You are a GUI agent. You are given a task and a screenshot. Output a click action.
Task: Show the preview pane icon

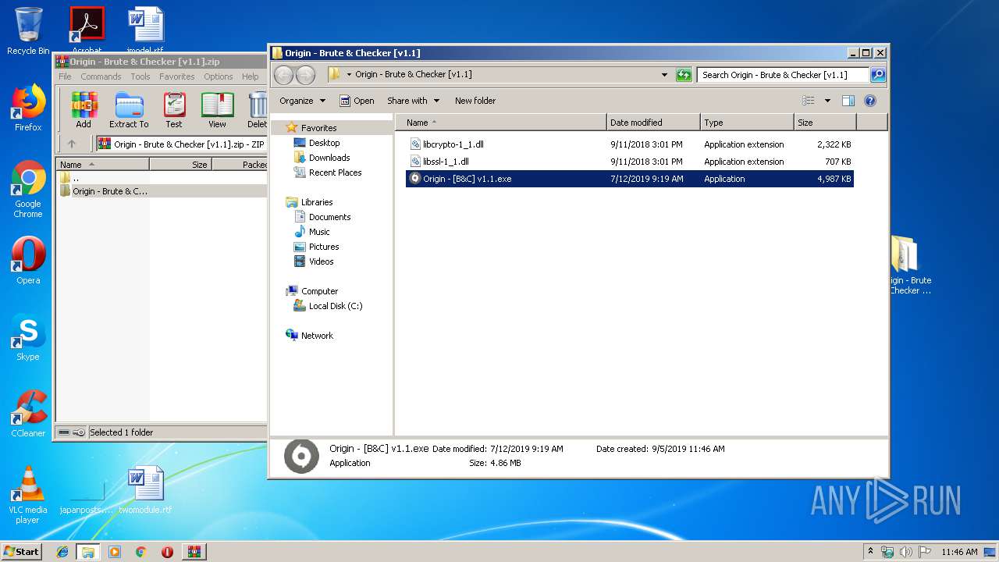click(848, 101)
